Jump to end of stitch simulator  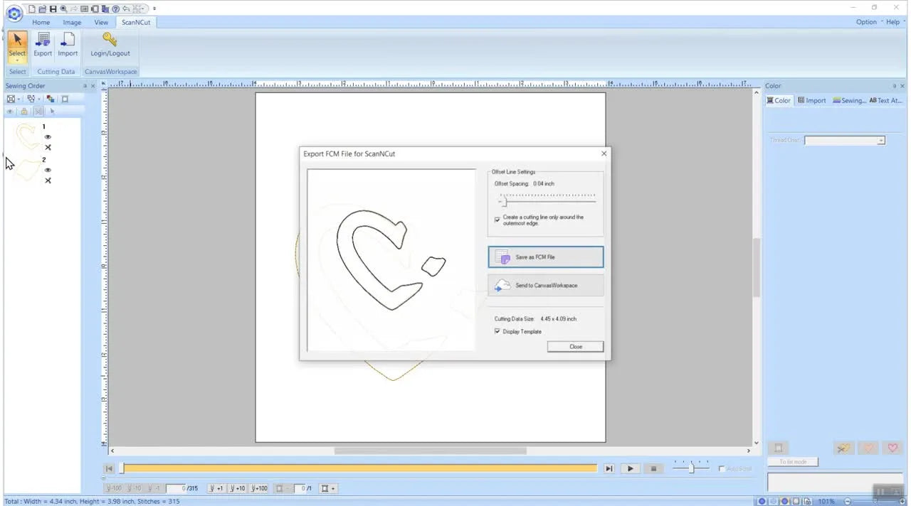pos(609,468)
